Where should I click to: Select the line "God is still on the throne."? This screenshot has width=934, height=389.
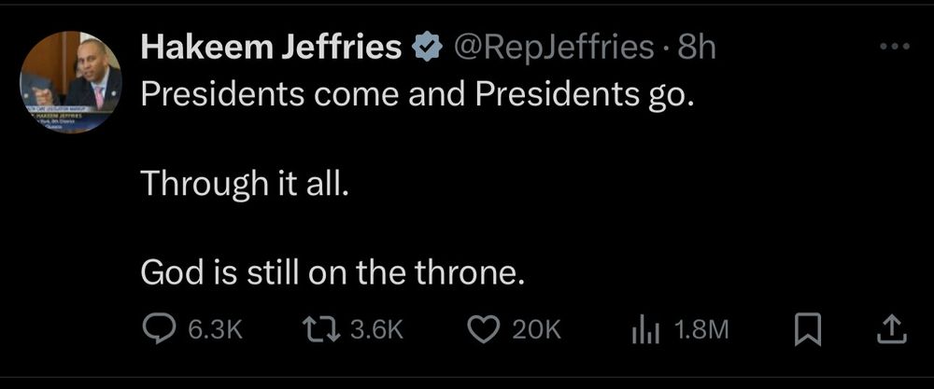(x=328, y=271)
